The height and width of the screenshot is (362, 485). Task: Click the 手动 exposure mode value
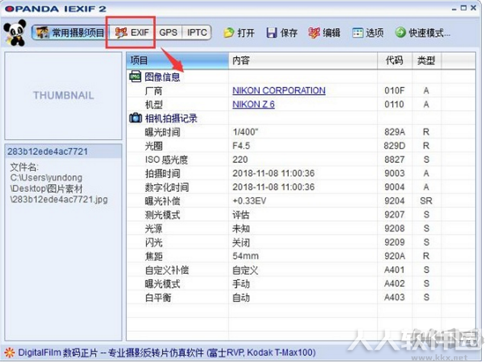point(241,283)
